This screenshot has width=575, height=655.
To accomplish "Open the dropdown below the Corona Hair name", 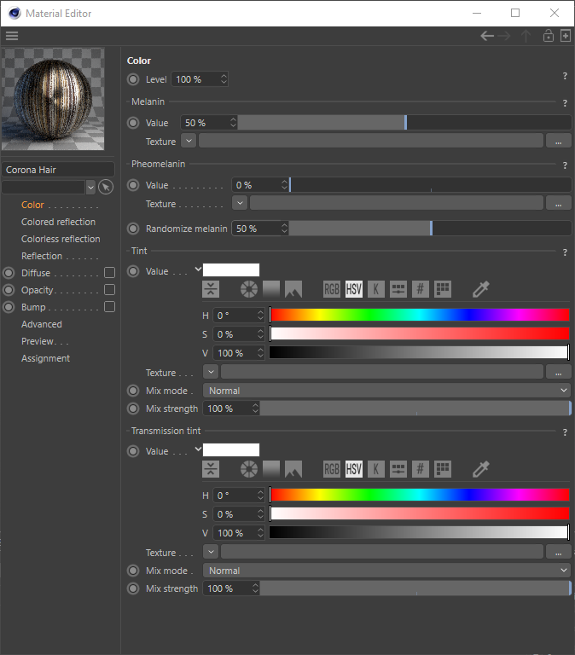I will pos(90,187).
